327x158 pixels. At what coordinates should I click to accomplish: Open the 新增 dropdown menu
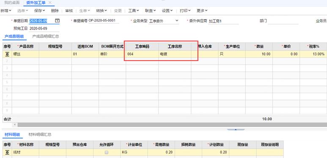point(5,11)
